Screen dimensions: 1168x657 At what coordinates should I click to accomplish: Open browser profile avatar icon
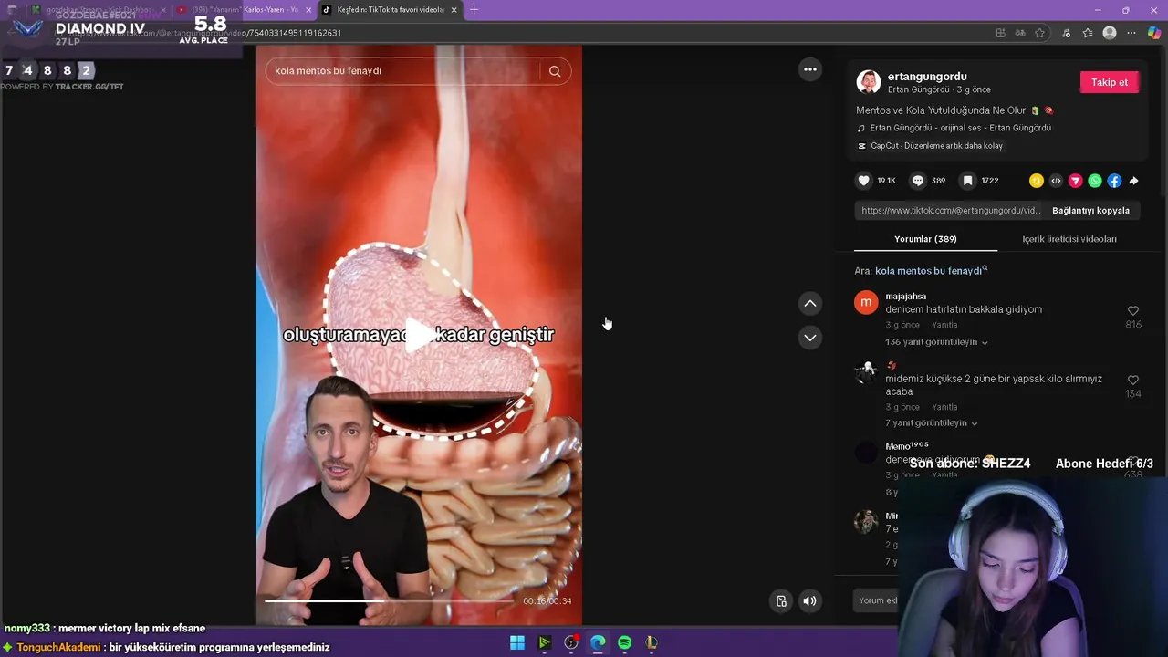click(1110, 33)
